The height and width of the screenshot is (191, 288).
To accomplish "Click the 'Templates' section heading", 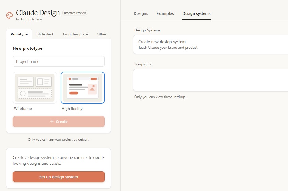I will pyautogui.click(x=143, y=64).
